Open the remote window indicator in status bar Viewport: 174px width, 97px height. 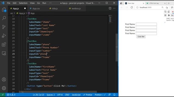(3, 95)
